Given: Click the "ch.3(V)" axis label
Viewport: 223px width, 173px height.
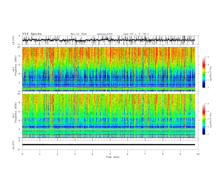Looking at the screenshot, I should tap(14, 145).
